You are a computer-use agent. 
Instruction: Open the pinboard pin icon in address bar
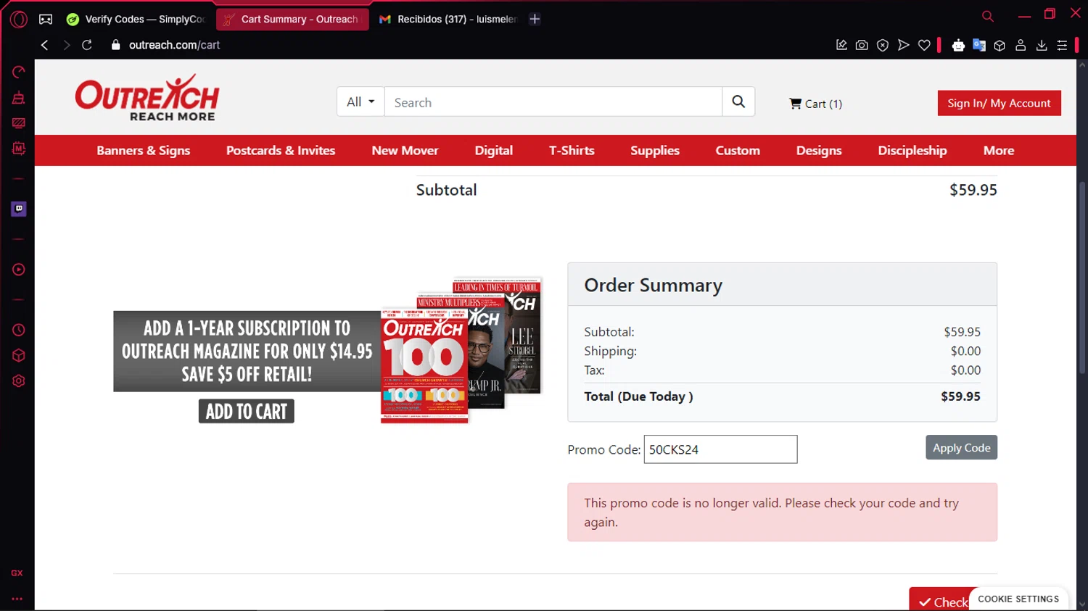841,45
